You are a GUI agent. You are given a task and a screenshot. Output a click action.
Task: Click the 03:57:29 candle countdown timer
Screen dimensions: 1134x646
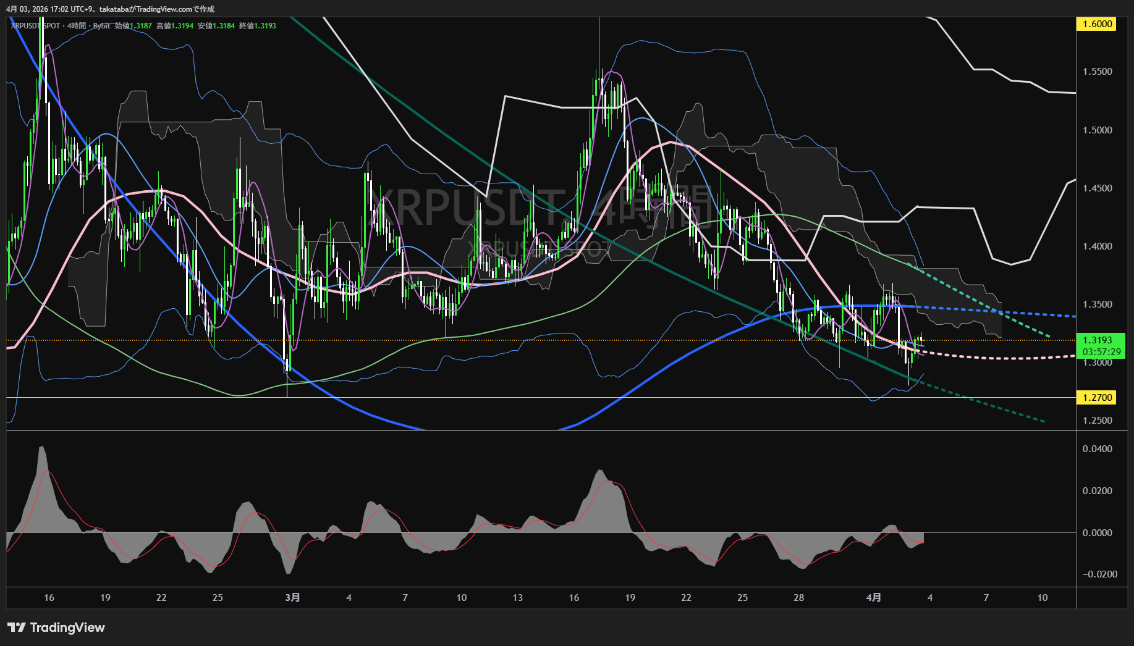(1101, 352)
